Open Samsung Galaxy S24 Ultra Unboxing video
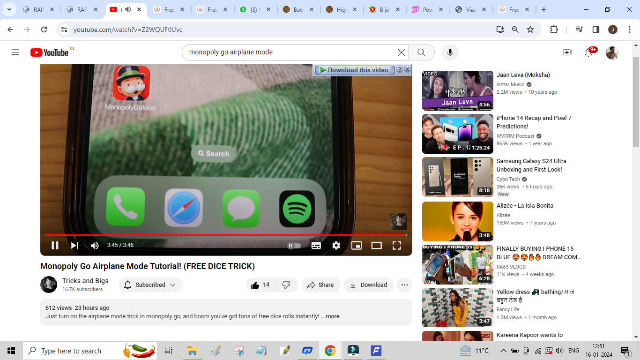The width and height of the screenshot is (640, 360). 531,165
